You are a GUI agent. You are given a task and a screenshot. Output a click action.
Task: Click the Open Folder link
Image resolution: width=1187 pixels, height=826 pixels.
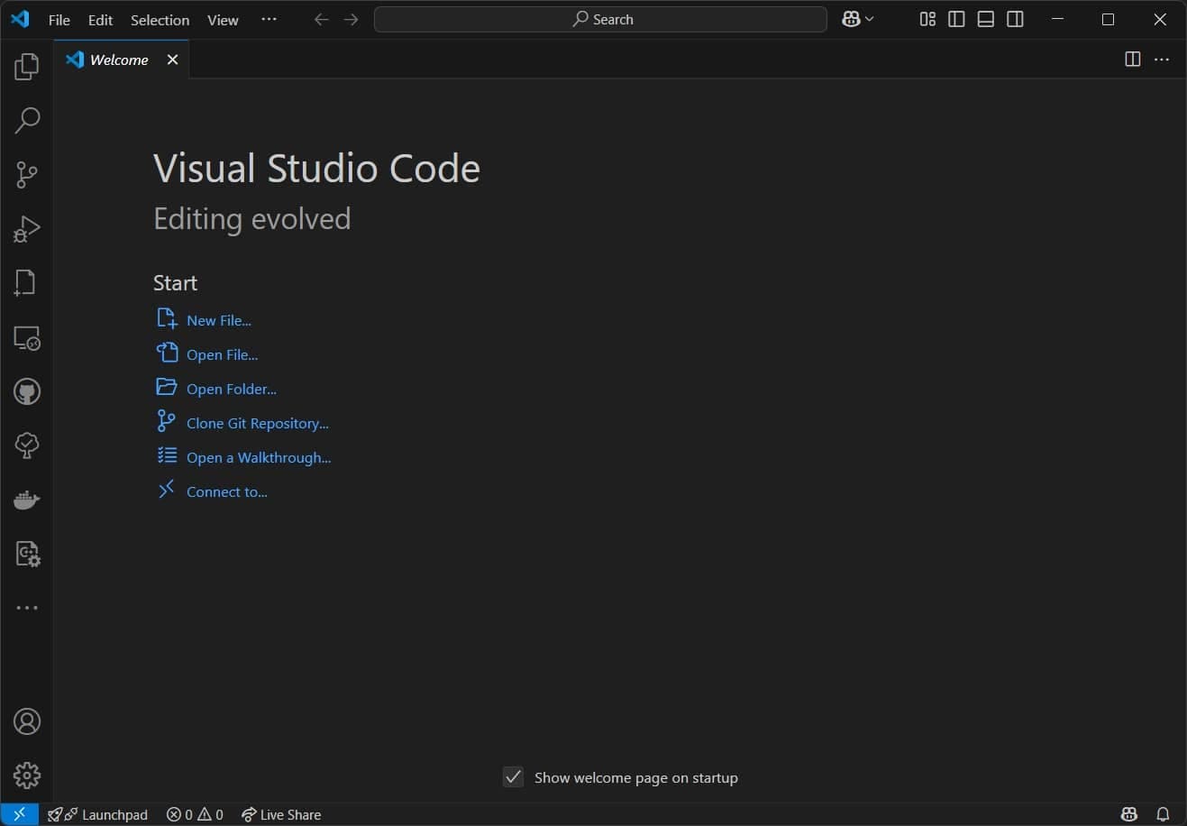(231, 388)
